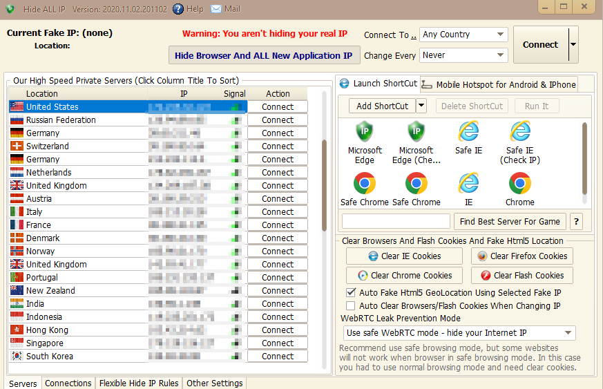Select the Switzerland flag icon
Viewport: 603px width, 389px height.
pos(17,146)
